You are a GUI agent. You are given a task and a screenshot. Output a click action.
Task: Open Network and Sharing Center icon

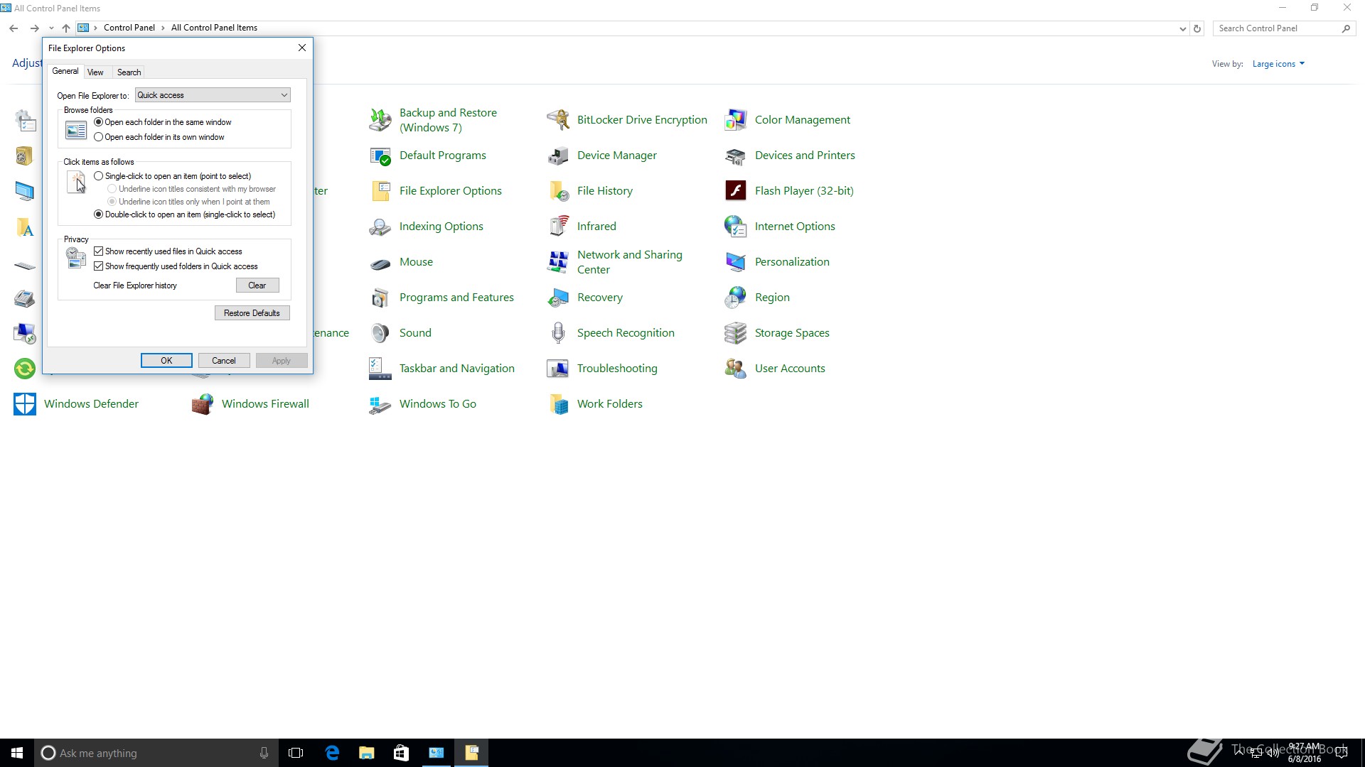point(558,262)
